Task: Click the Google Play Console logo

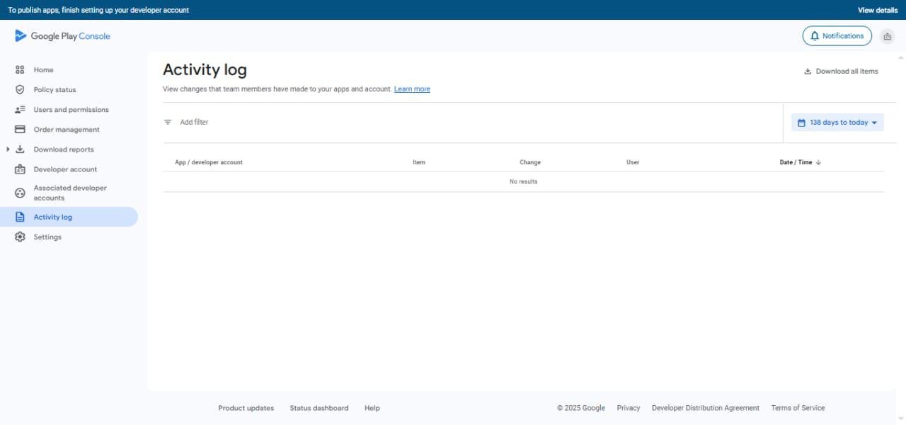Action: [62, 36]
